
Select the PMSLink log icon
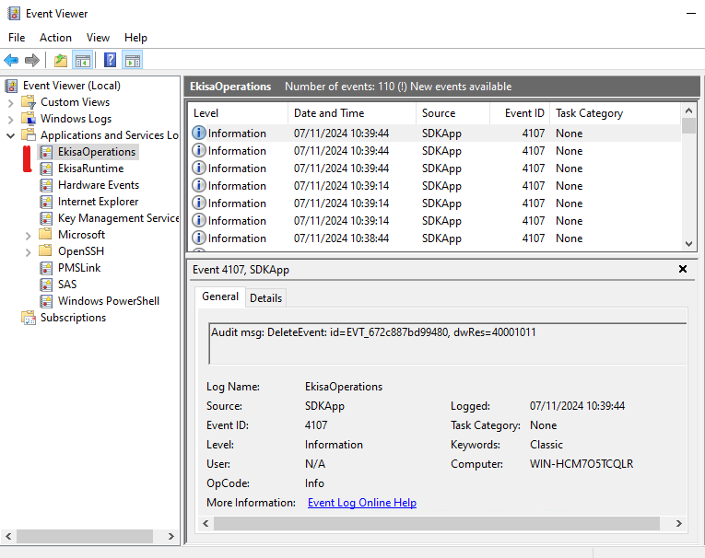(x=46, y=268)
